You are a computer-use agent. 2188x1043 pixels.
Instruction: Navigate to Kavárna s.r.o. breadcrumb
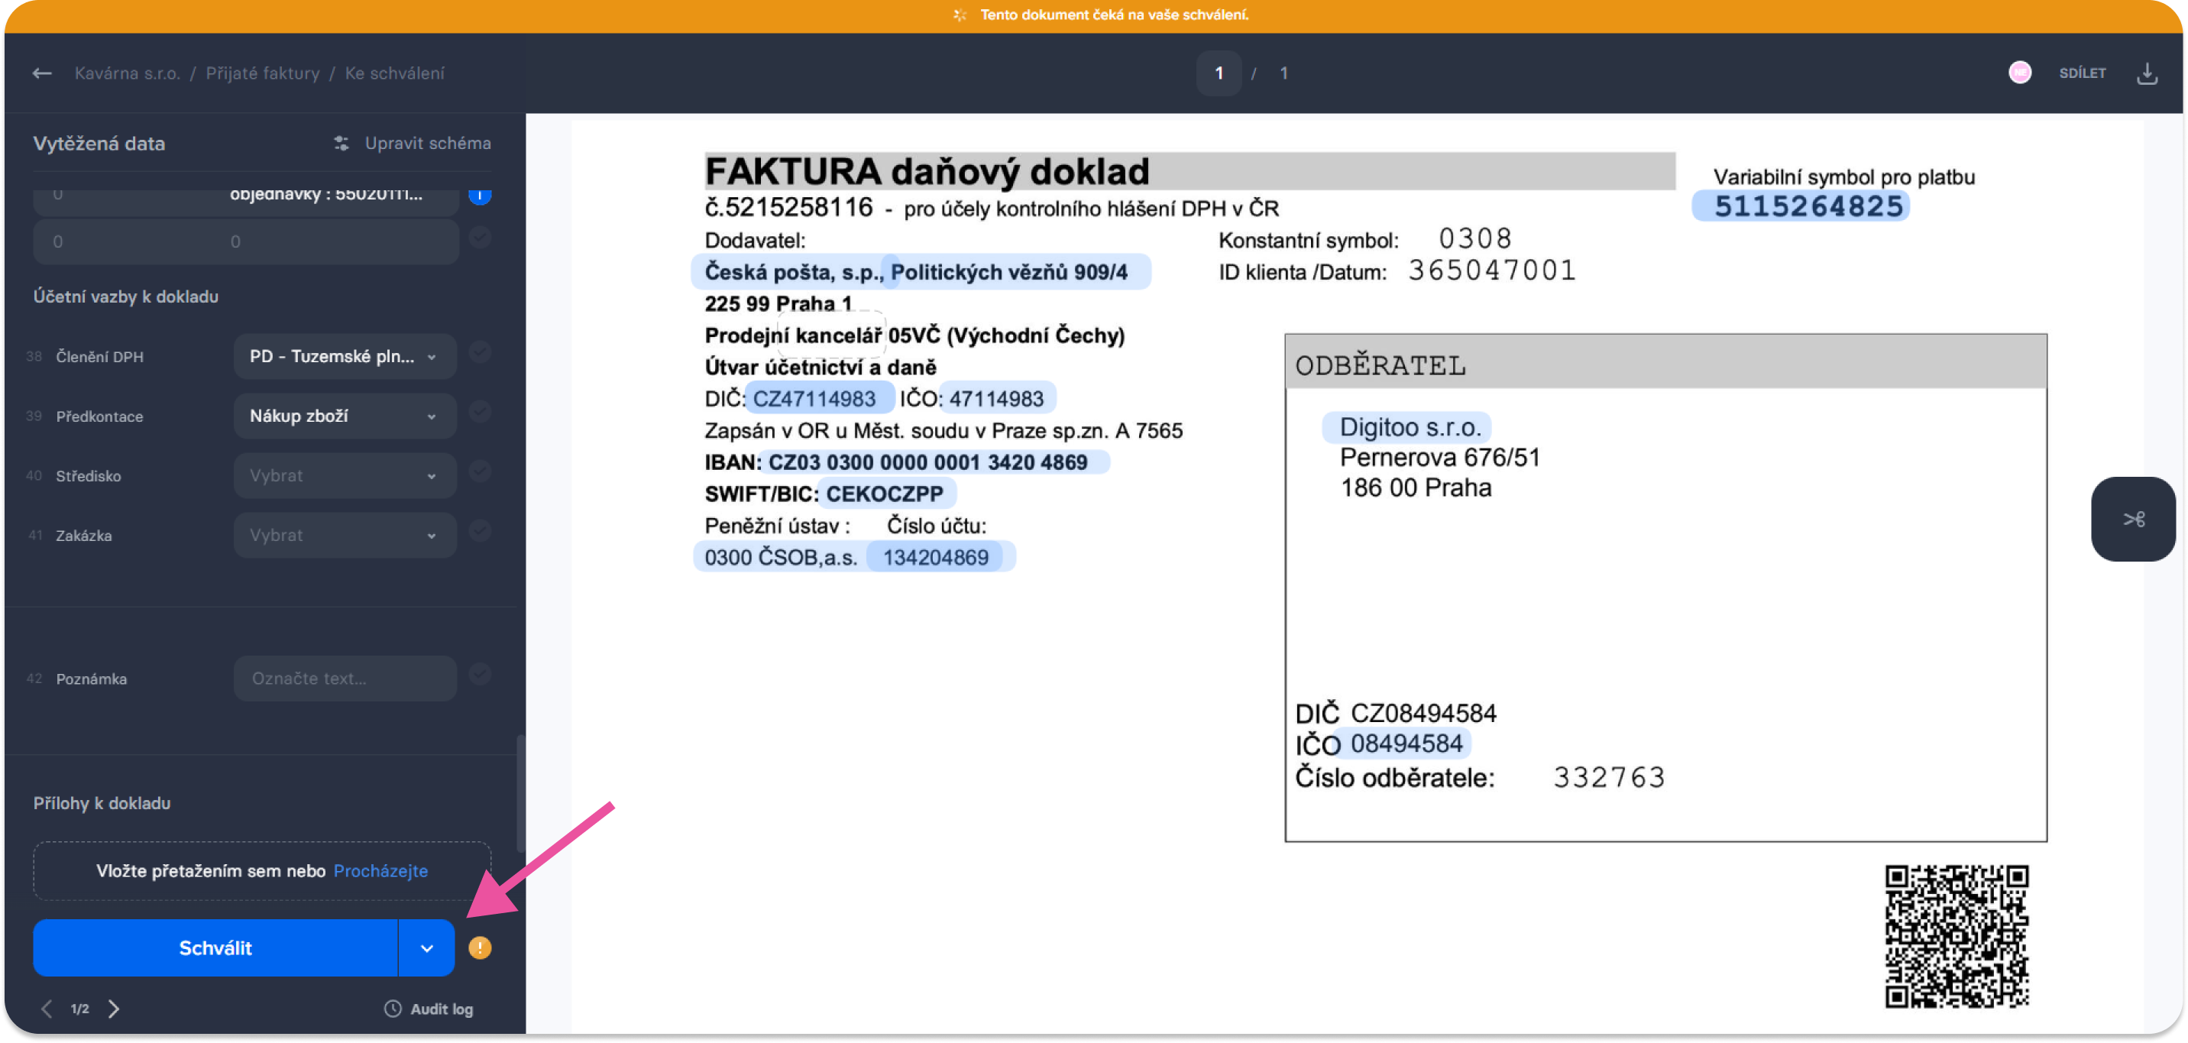pos(128,73)
